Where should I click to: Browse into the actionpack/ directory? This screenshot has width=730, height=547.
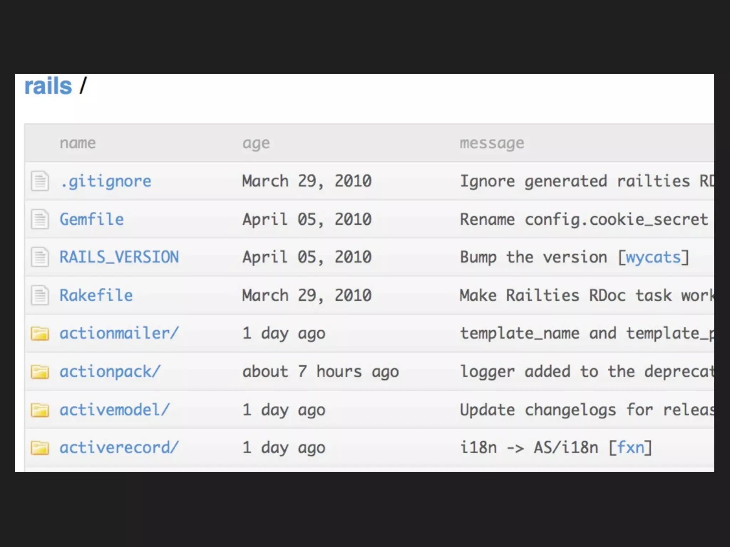click(110, 372)
